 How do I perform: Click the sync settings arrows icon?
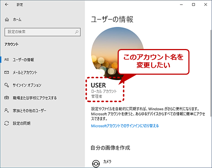pos(6,123)
